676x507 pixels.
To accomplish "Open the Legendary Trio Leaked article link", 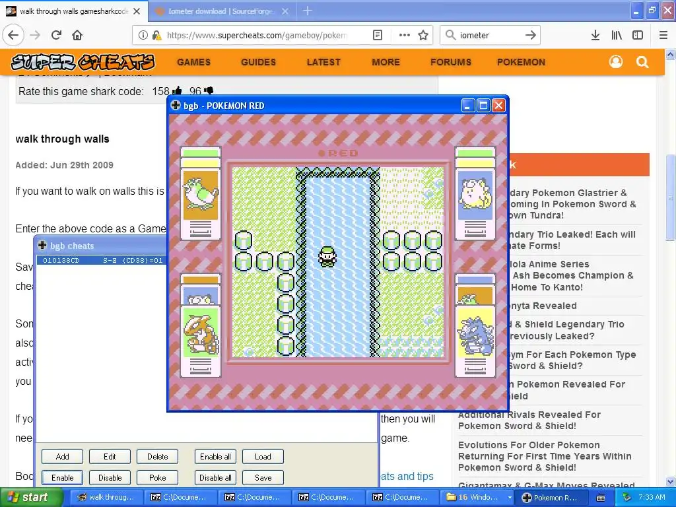I will 572,240.
